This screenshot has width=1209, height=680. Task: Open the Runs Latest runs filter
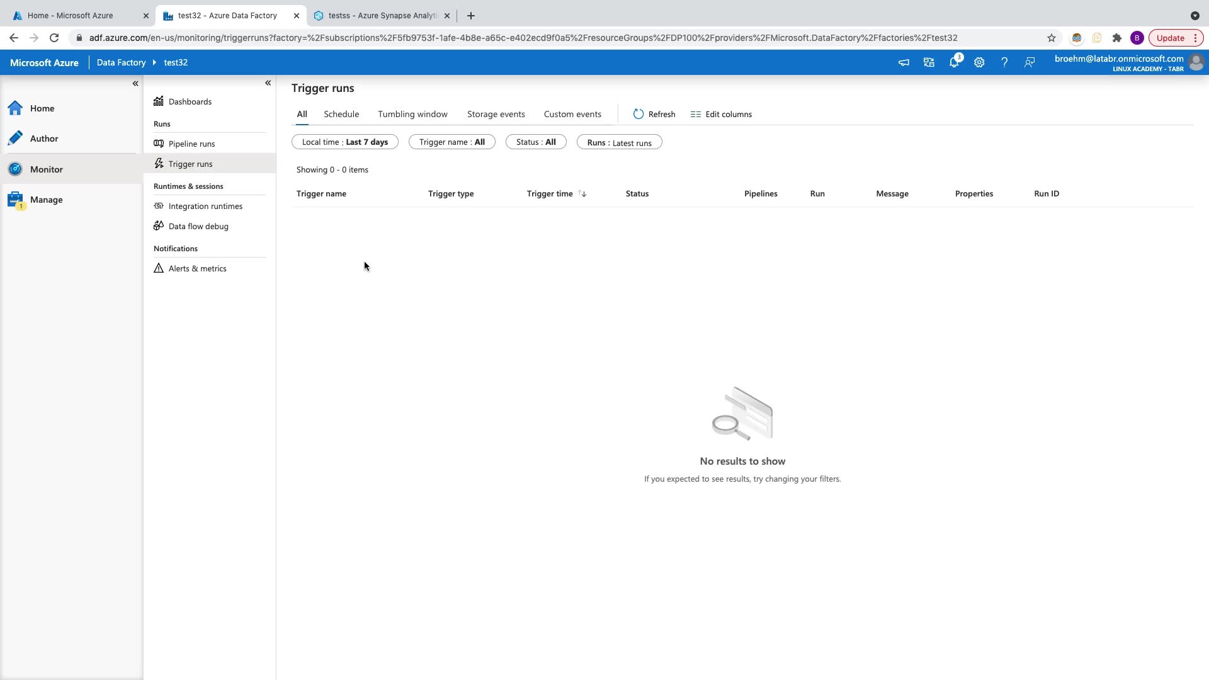point(619,142)
